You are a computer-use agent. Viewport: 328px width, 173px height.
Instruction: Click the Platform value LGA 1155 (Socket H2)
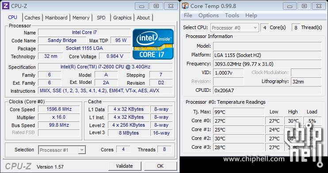267,55
